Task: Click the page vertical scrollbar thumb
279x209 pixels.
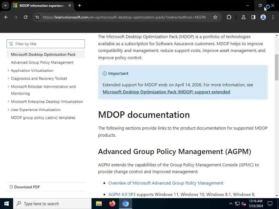Action: (277, 67)
